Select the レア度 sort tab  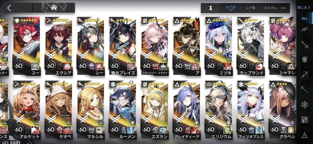tap(251, 8)
